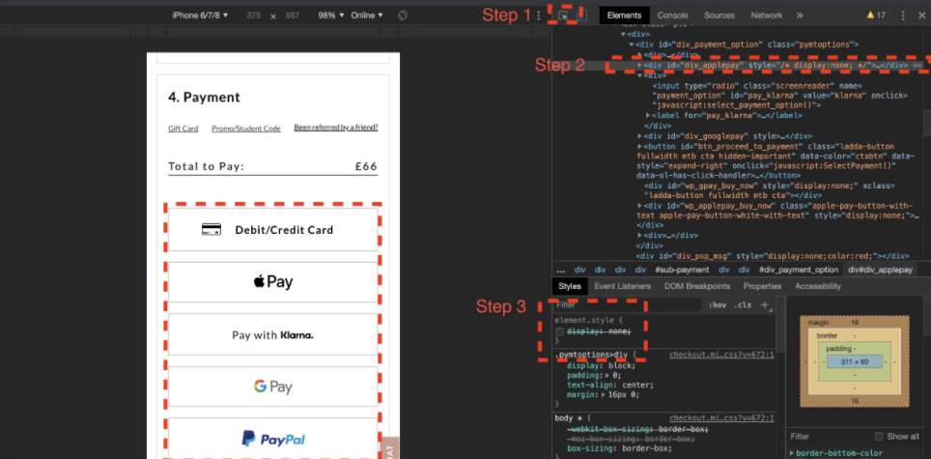The image size is (931, 459).
Task: Switch to the Console tab
Action: click(673, 15)
